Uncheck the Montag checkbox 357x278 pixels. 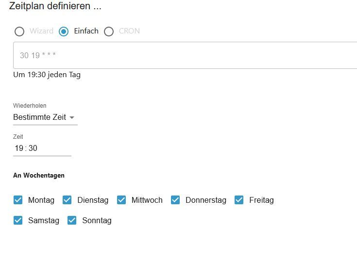click(x=18, y=200)
